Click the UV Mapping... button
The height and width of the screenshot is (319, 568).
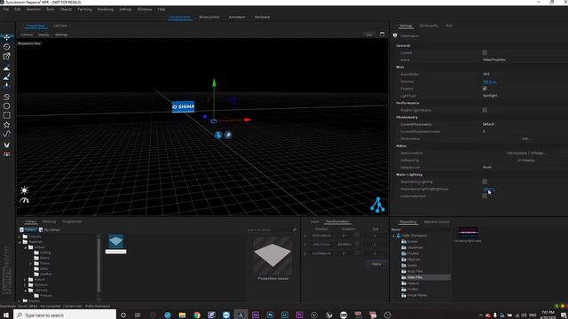click(525, 160)
